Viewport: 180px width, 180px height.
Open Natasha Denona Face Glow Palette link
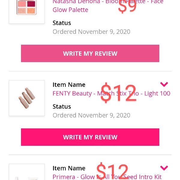pyautogui.click(x=108, y=6)
